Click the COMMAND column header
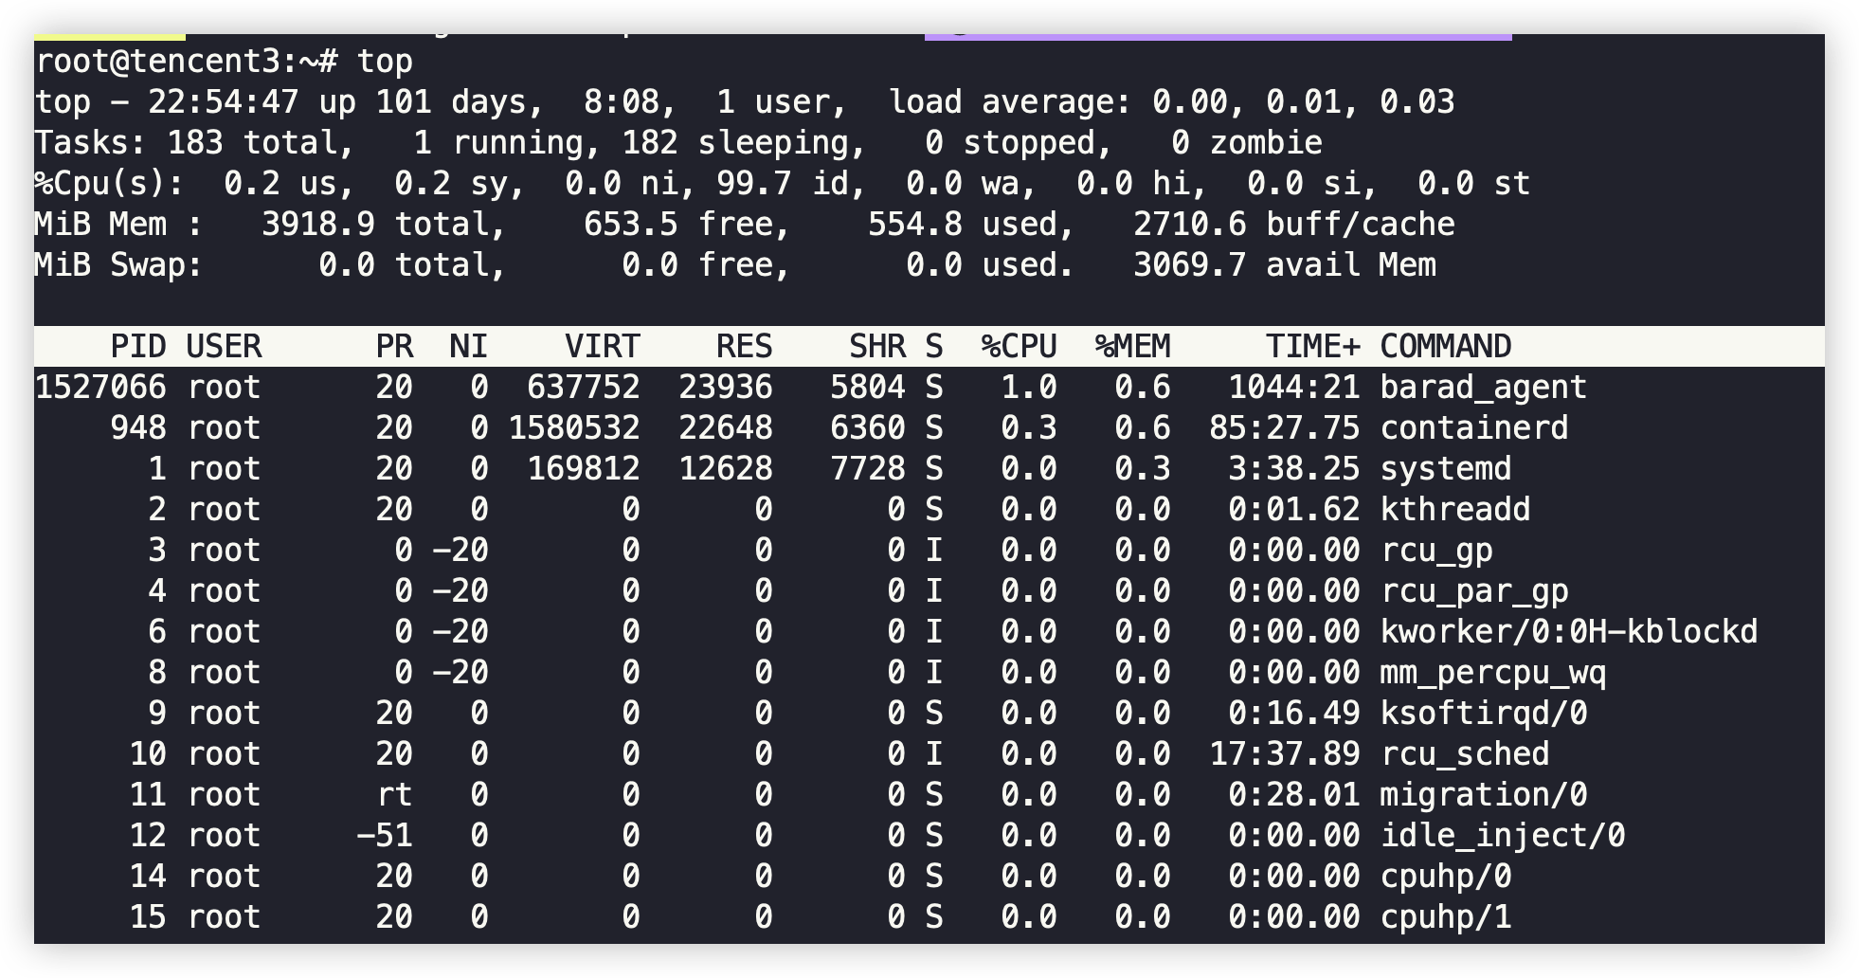 point(1446,347)
